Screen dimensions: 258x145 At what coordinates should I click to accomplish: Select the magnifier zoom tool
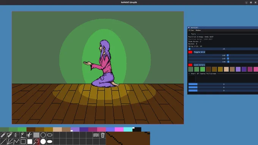coord(36,142)
